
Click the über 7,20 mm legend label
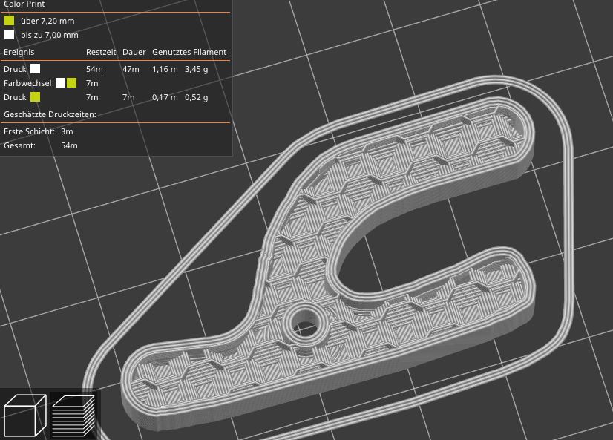47,21
